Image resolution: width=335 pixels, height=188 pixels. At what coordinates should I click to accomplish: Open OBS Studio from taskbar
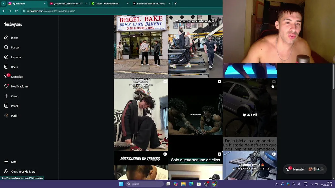pyautogui.click(x=206, y=184)
